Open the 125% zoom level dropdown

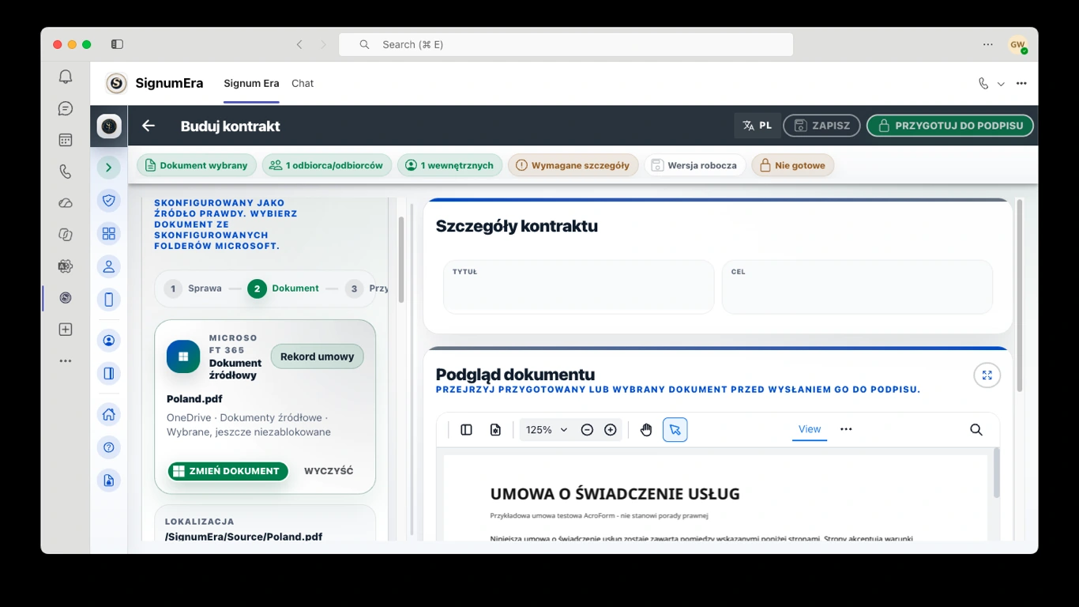coord(547,430)
